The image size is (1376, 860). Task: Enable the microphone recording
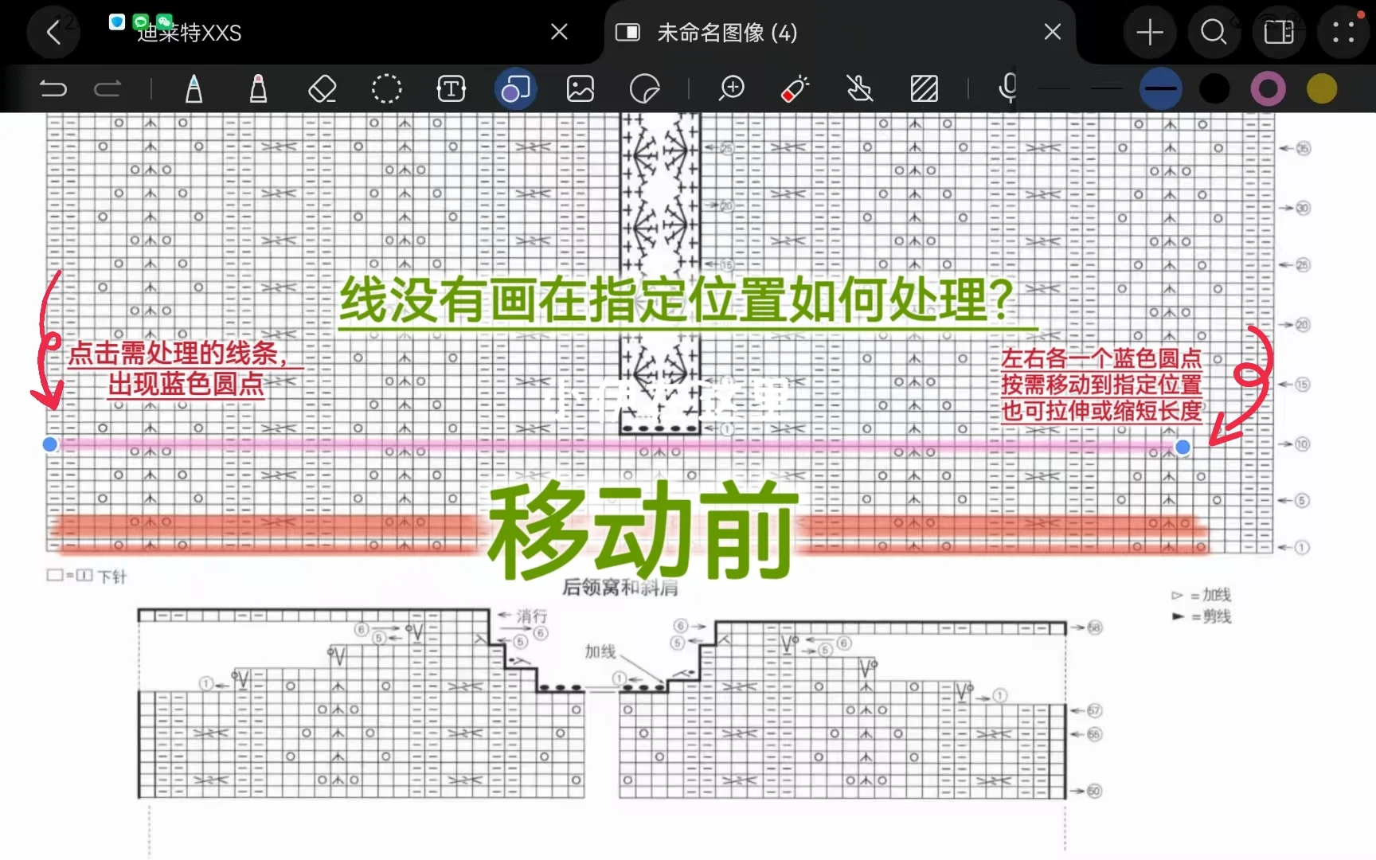coord(1007,88)
